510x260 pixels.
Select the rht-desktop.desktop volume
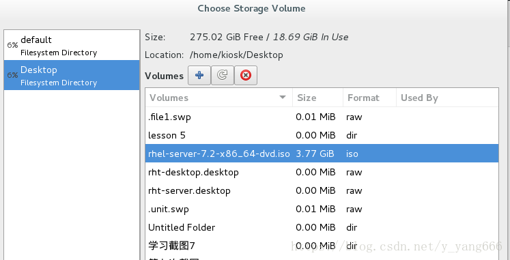point(322,172)
